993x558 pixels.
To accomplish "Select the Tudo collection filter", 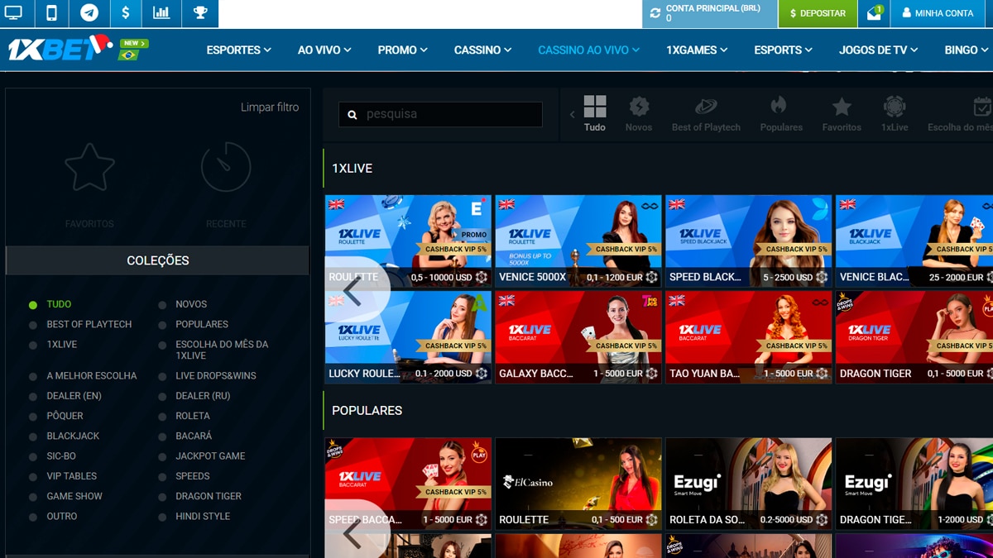I will (59, 304).
